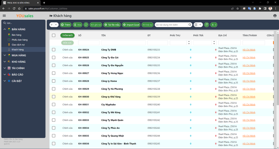Open the export options dropdown arrow
Image resolution: width=279 pixels, height=149 pixels.
click(x=200, y=25)
